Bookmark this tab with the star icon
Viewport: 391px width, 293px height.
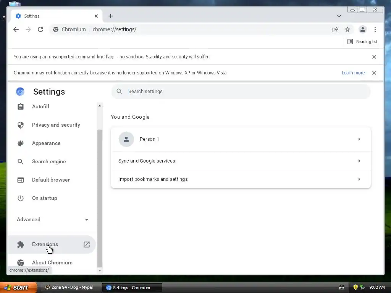[347, 29]
